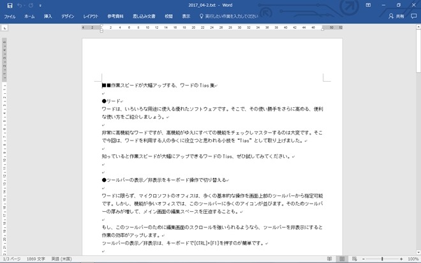Screen dimensions: 421x263
Task: Click the 100% zoom level button
Action: coord(413,259)
